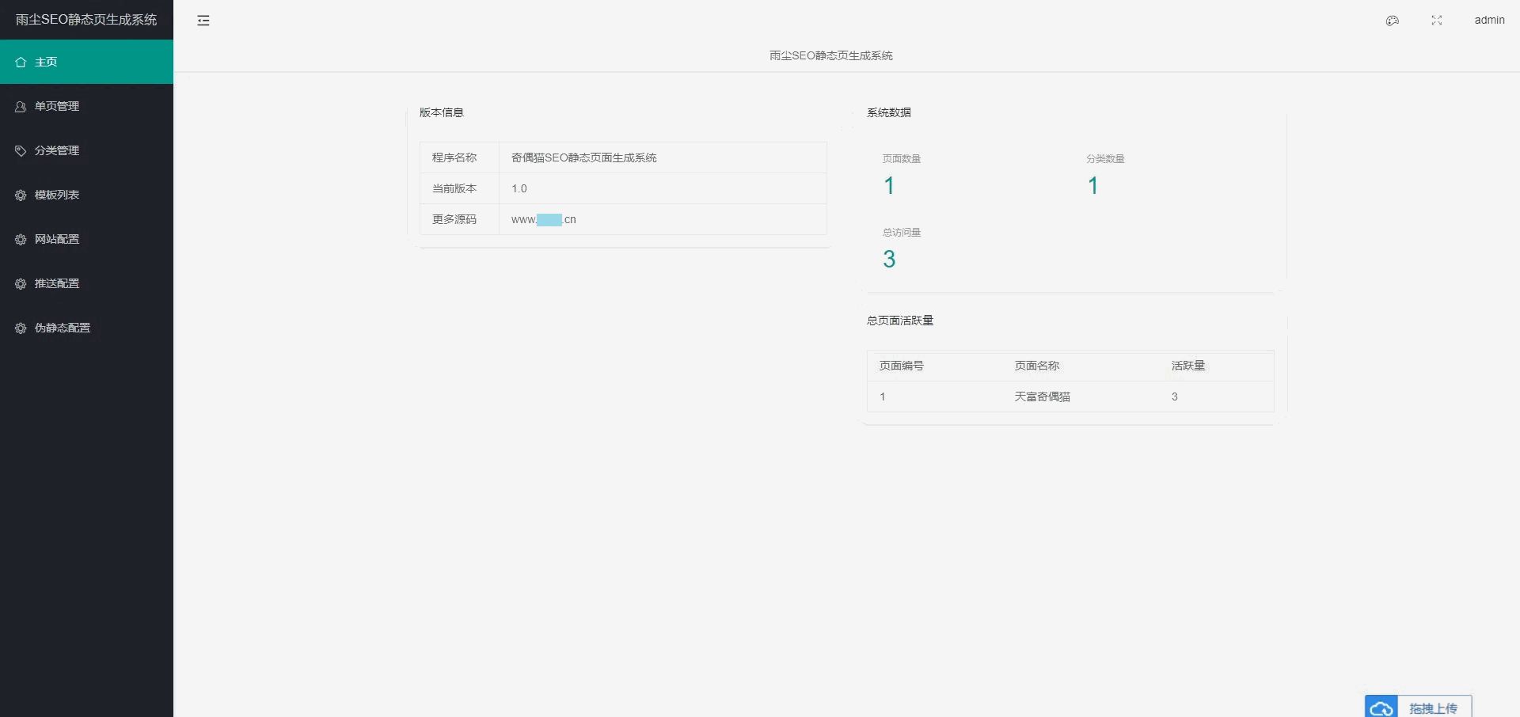1520x717 pixels.
Task: Click the cloud upload icon
Action: (x=1381, y=708)
